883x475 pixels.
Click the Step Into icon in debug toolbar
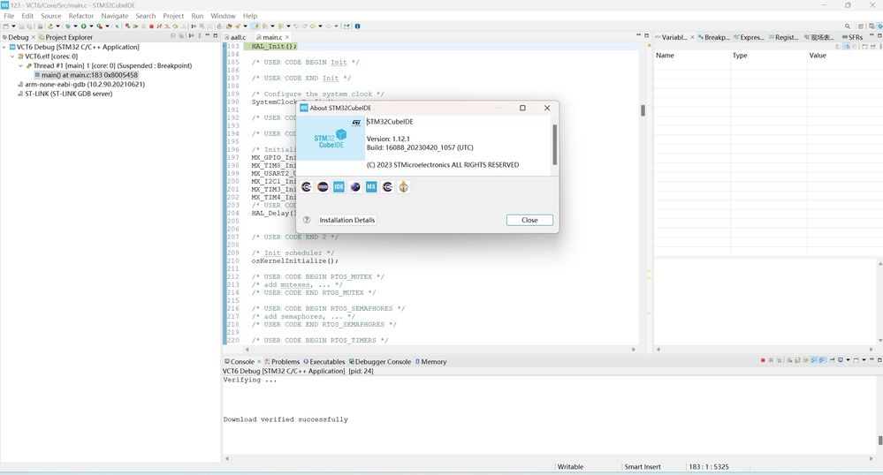coord(167,26)
